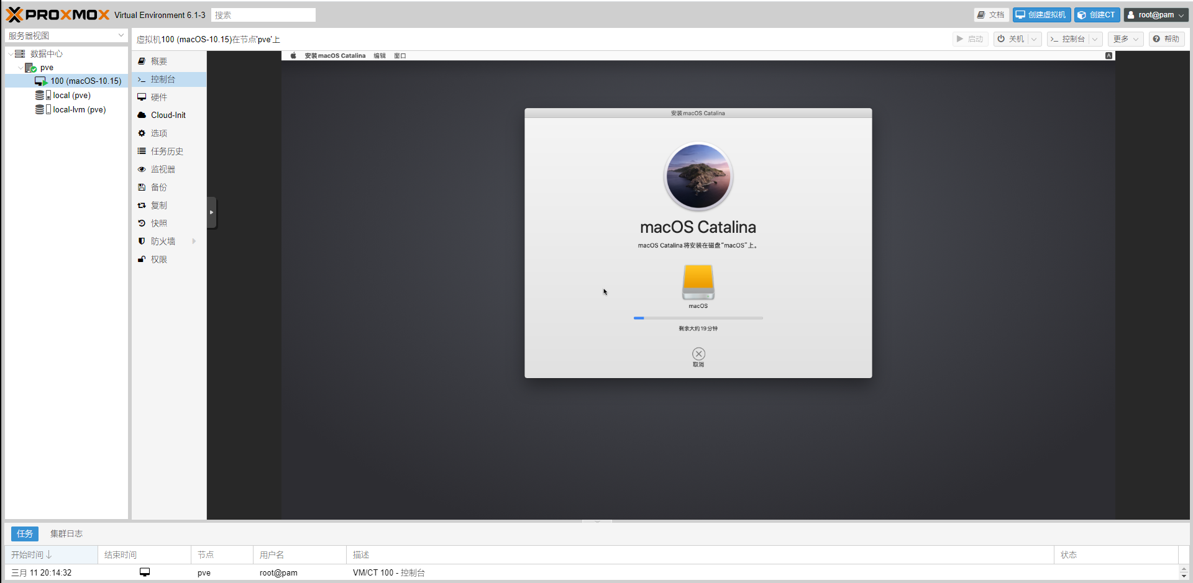Click the 创建虚拟机 button
Screen dimensions: 1193x583
pos(1041,15)
